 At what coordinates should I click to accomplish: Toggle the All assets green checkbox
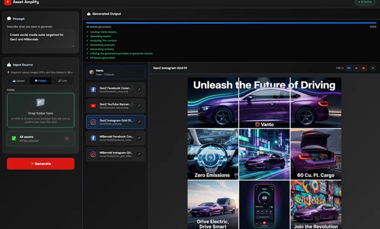(14, 138)
